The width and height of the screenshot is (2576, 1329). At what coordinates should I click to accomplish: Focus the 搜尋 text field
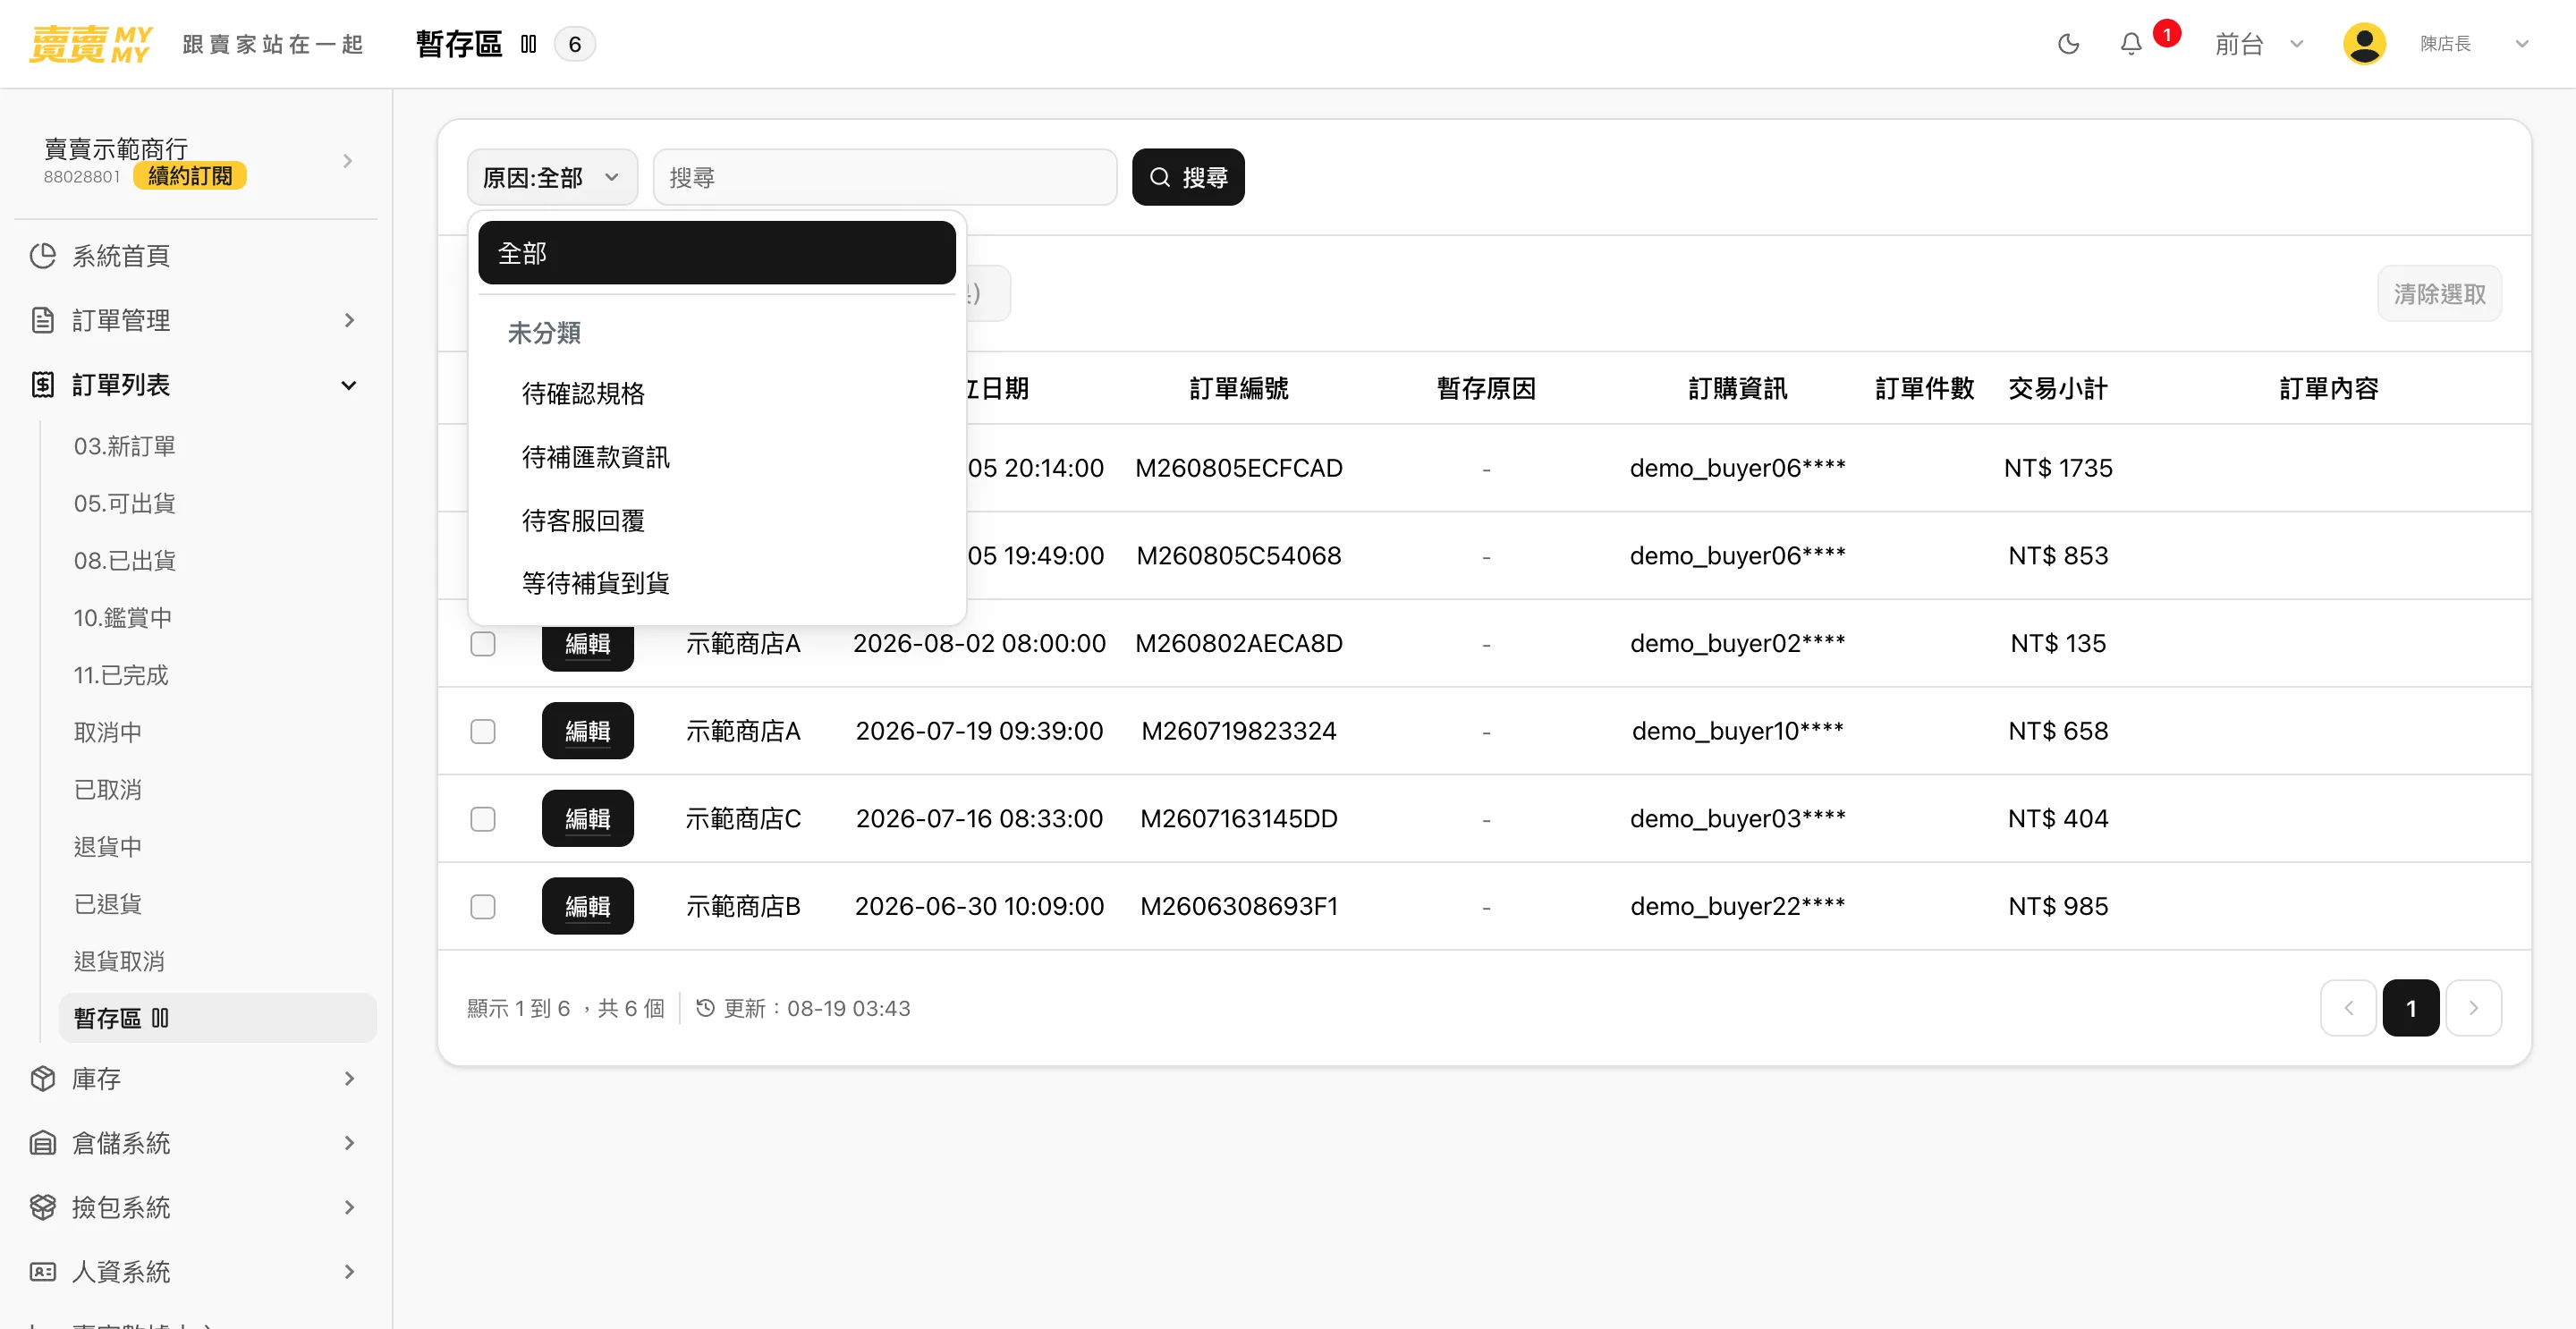point(885,177)
